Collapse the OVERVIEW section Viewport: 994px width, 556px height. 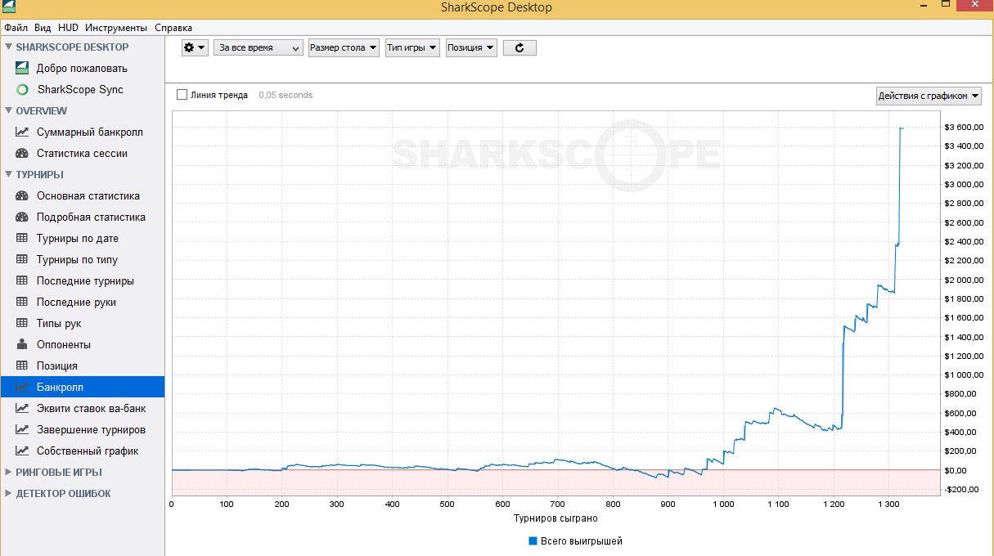(8, 110)
